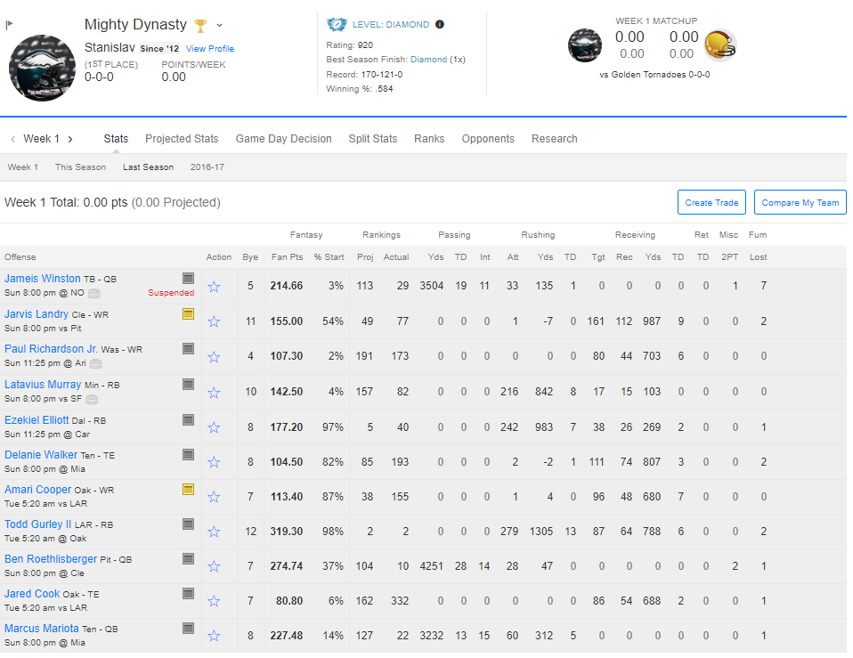The height and width of the screenshot is (658, 853).
Task: Click the Fan Pts column header
Action: (288, 257)
